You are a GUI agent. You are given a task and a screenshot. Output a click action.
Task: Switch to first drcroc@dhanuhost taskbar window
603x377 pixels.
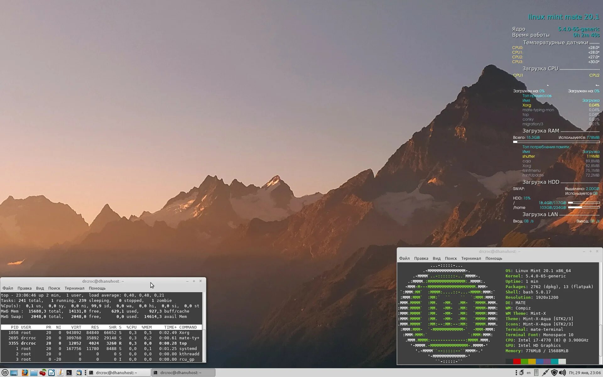pos(118,373)
